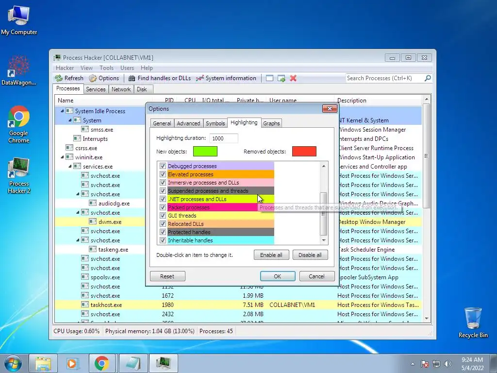Click the Refresh toolbar icon
Viewport: 497px width, 373px height.
pyautogui.click(x=59, y=78)
